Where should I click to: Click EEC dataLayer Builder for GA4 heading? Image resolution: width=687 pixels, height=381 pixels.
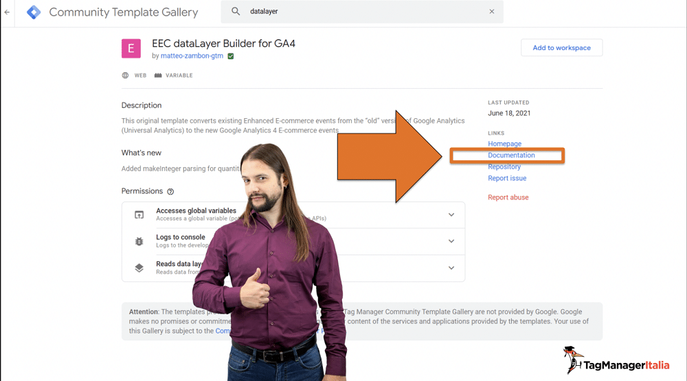click(x=223, y=43)
